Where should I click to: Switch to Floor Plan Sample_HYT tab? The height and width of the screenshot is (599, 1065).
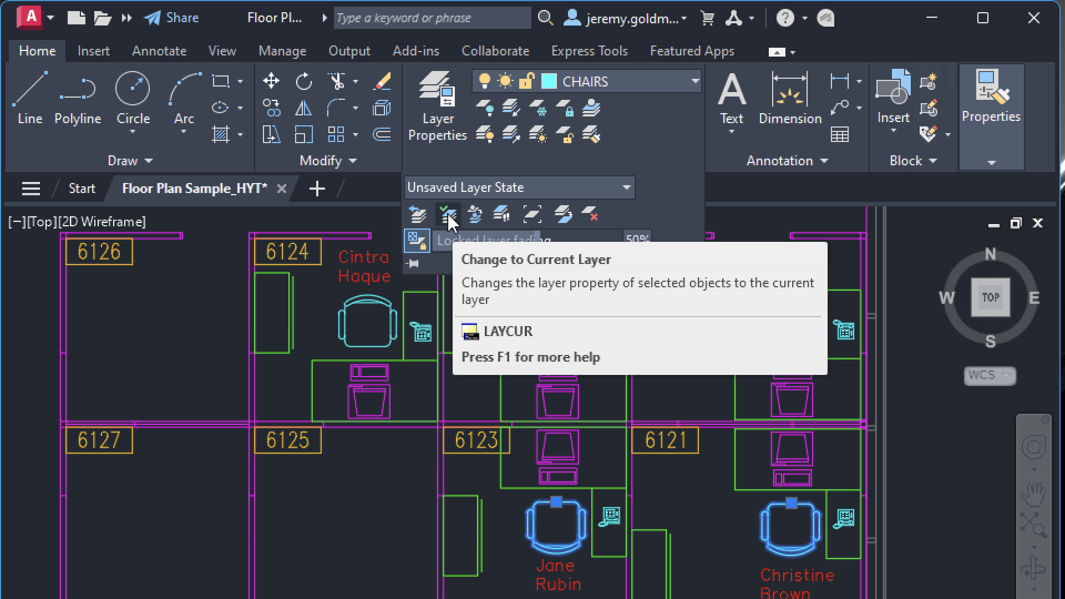tap(194, 188)
